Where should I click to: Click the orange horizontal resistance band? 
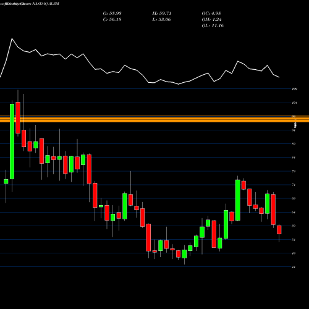154,119
